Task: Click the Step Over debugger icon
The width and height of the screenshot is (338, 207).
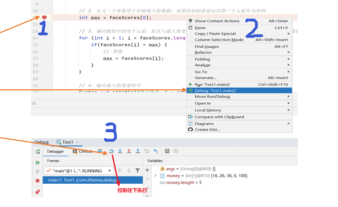Action: coord(111,151)
